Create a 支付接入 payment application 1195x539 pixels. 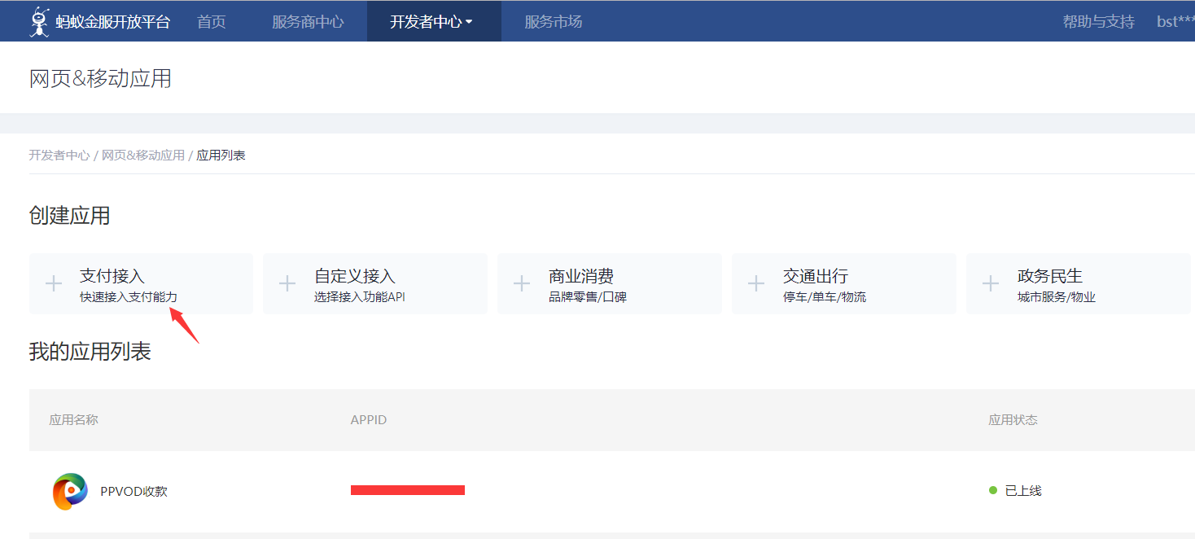point(141,283)
